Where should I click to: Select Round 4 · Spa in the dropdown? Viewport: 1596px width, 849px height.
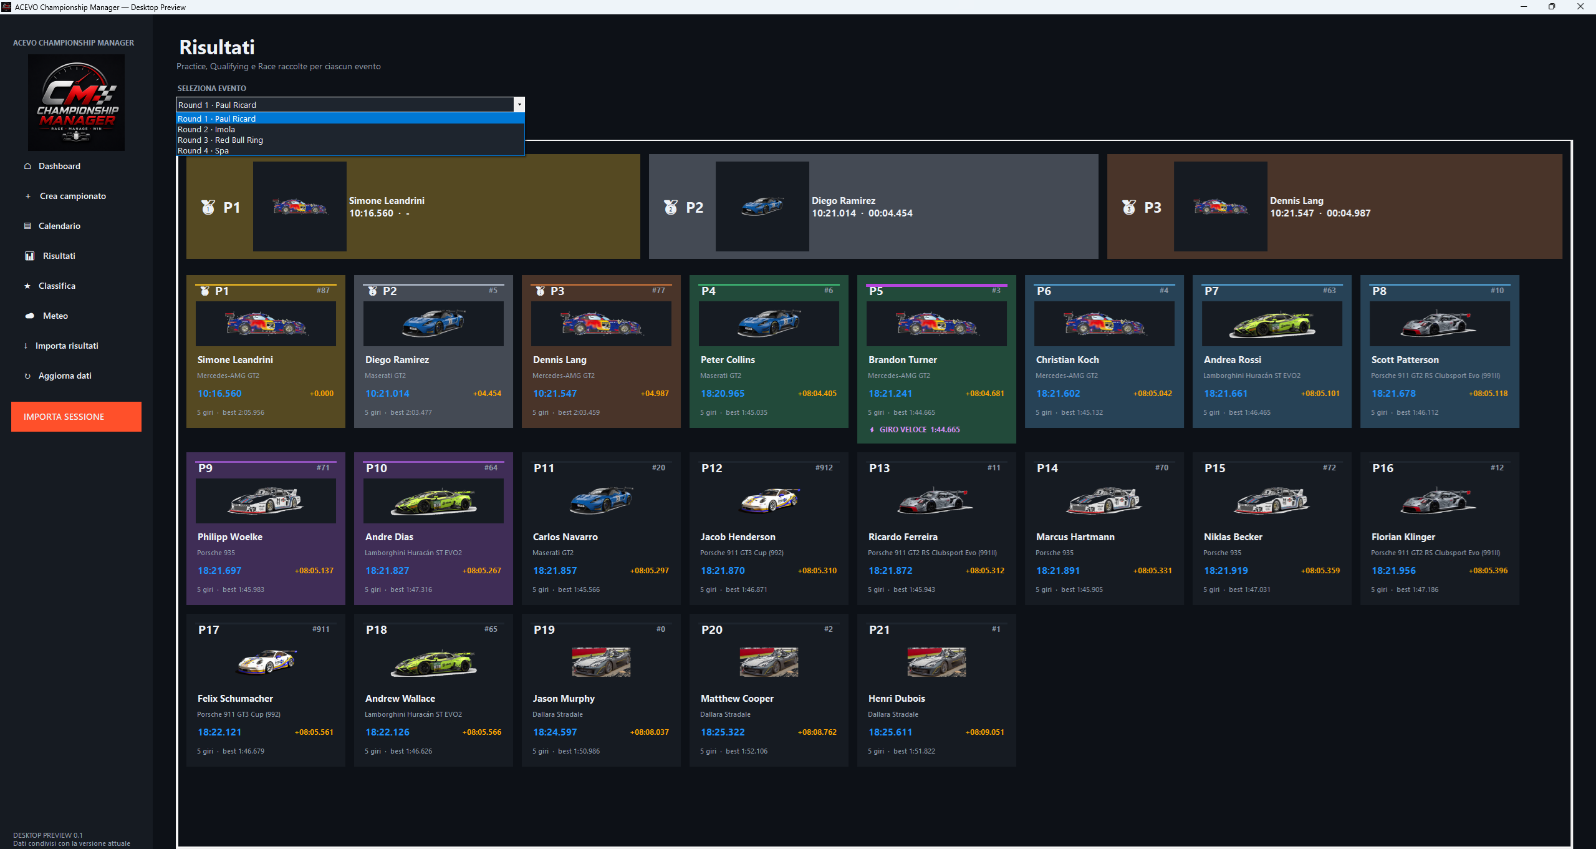click(350, 150)
